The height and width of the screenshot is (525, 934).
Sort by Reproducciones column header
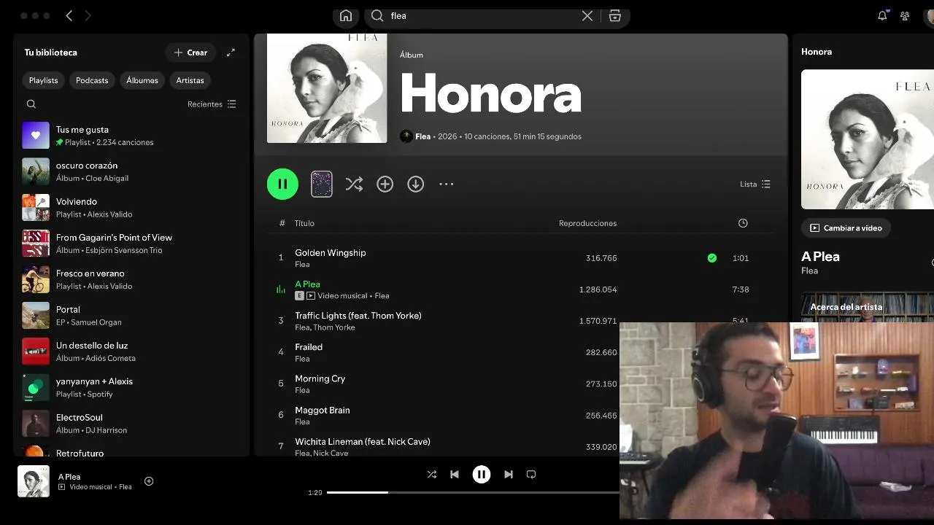pyautogui.click(x=587, y=223)
